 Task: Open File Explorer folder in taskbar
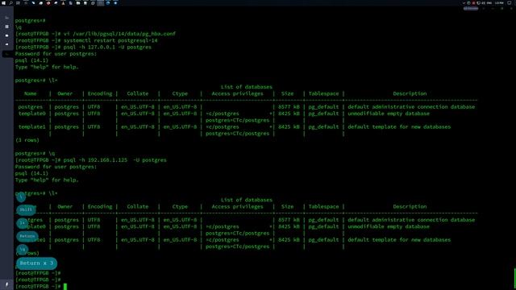click(78, 3)
